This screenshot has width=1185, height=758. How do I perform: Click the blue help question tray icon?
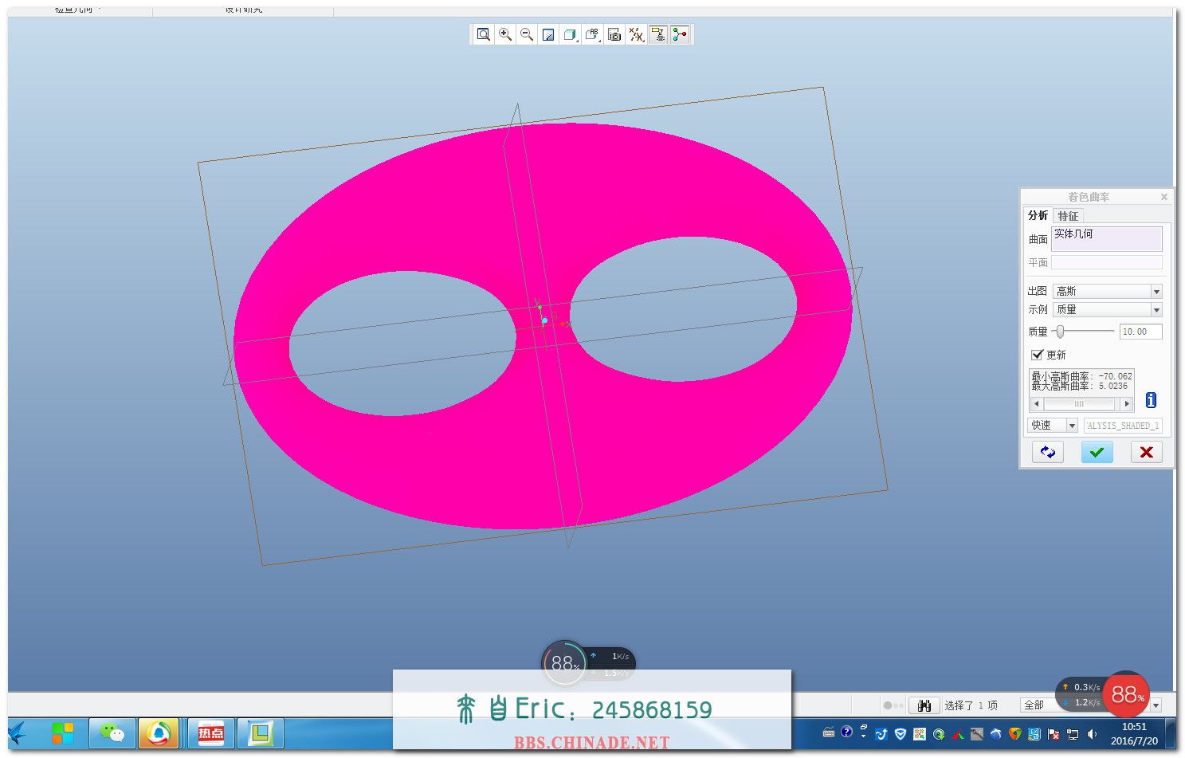tap(846, 732)
